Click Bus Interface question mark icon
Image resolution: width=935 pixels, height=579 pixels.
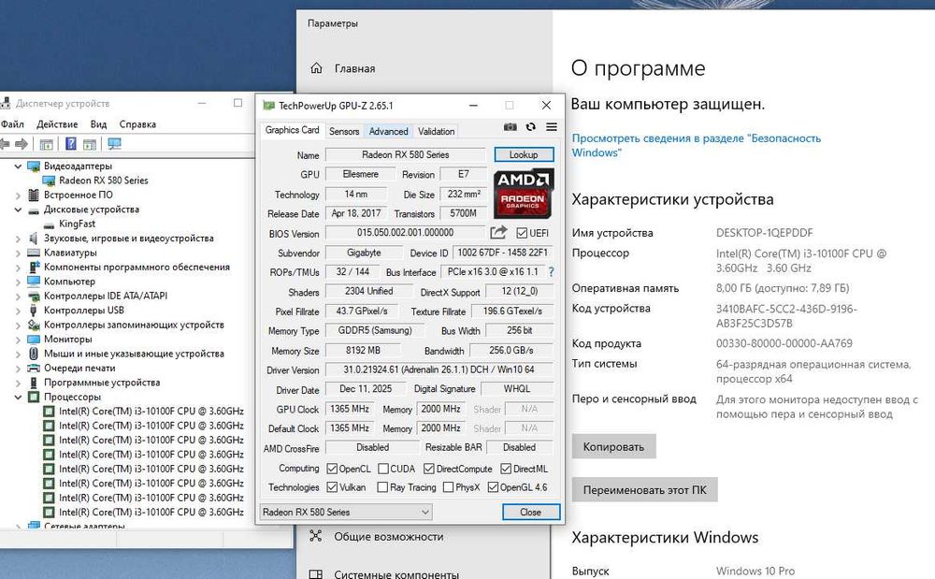[x=551, y=272]
